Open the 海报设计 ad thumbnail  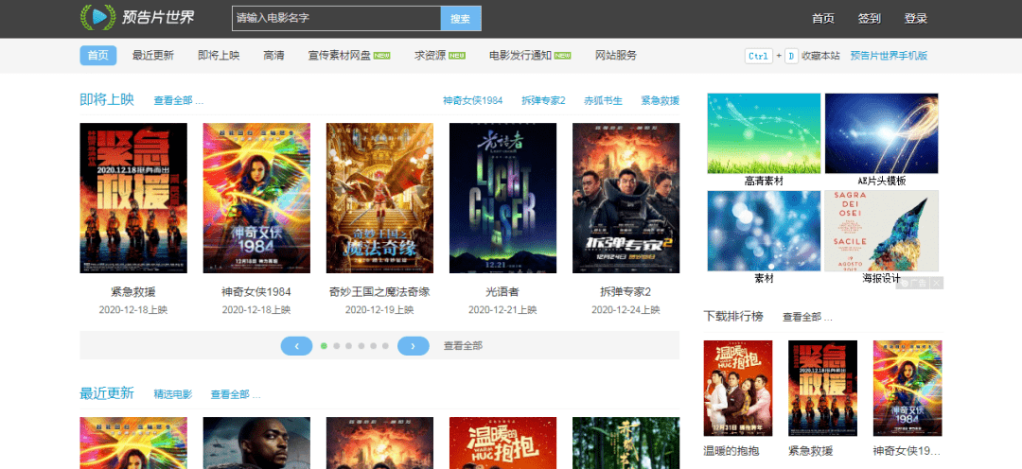point(882,231)
